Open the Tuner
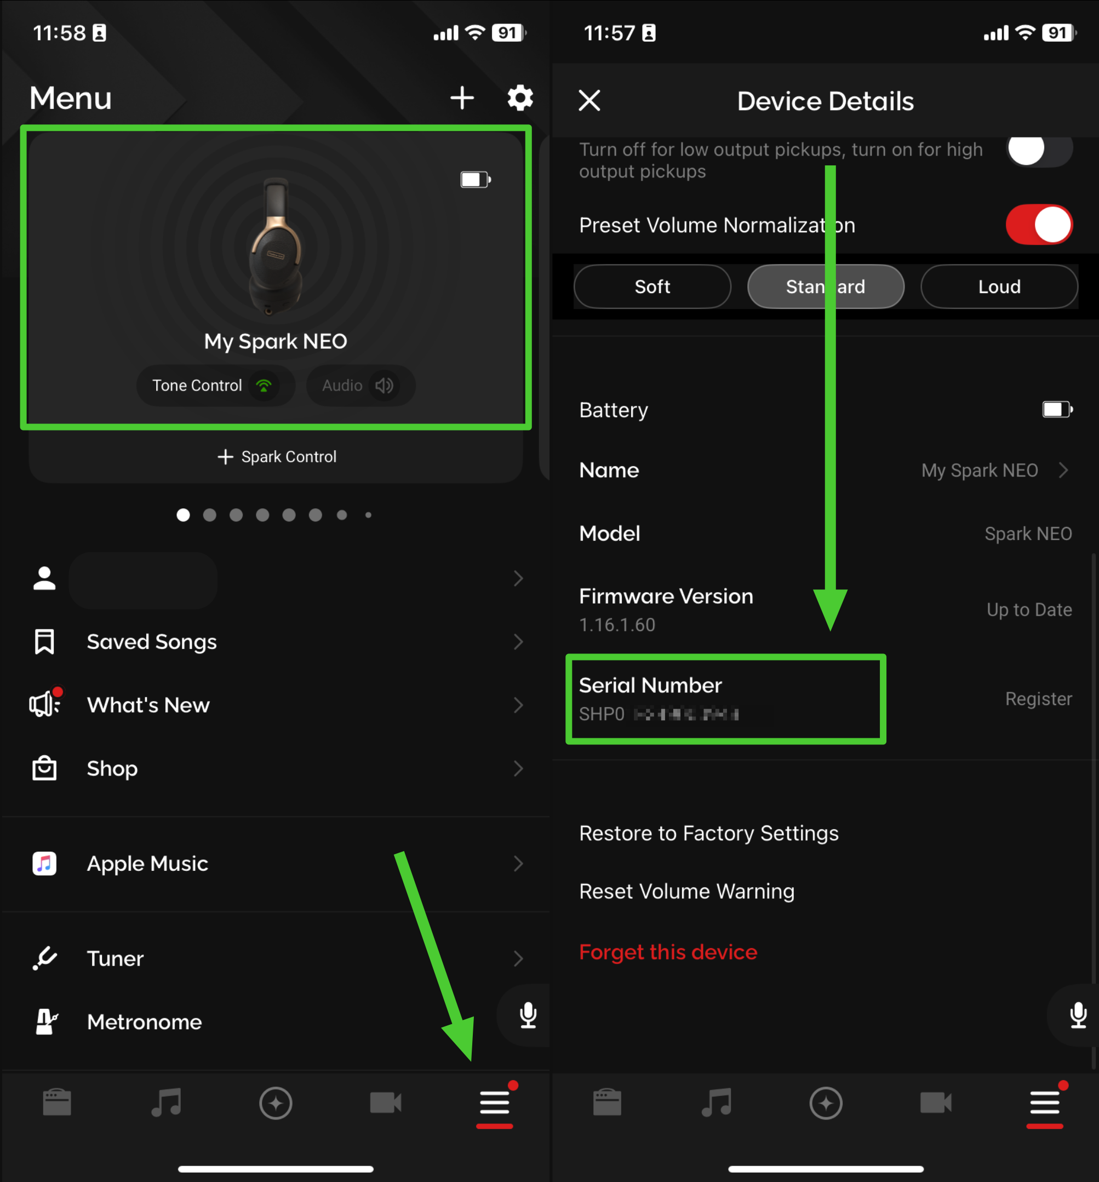The width and height of the screenshot is (1099, 1182). [276, 959]
